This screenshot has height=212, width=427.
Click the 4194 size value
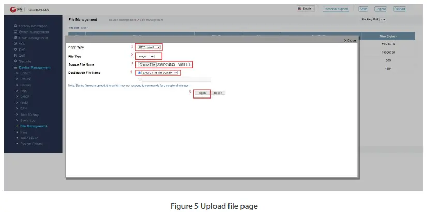(388, 69)
